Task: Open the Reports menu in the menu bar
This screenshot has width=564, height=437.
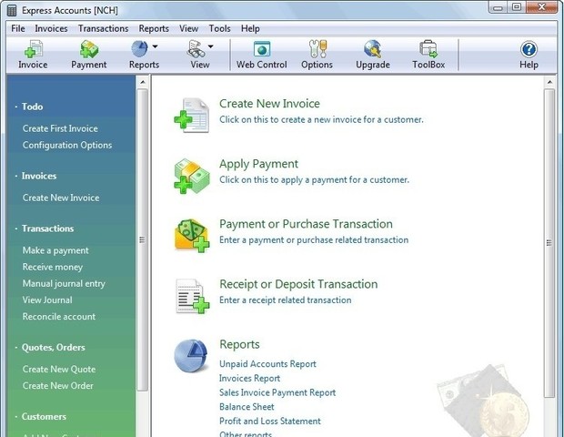Action: [154, 28]
